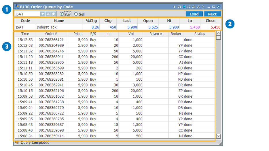
Task: Click the new window link icon
Action: [179, 7]
